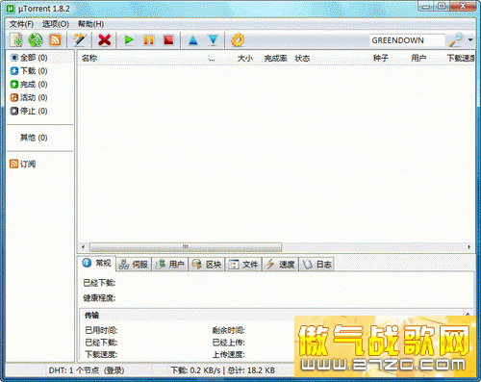
Task: Click the µTorrent title bar app icon
Action: [x=12, y=9]
